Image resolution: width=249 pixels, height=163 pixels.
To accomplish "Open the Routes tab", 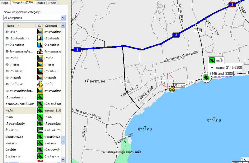I will coord(40,3).
